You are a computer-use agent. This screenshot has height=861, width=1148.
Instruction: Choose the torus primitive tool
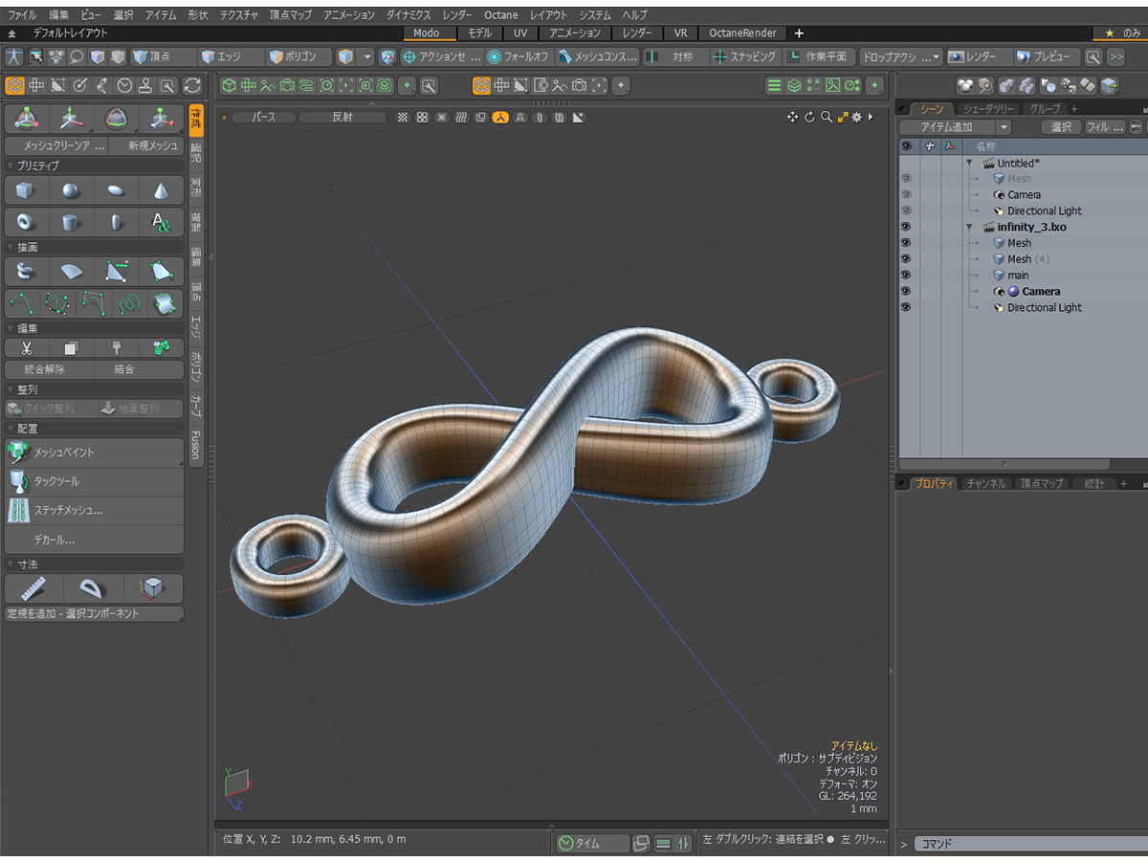pos(26,222)
